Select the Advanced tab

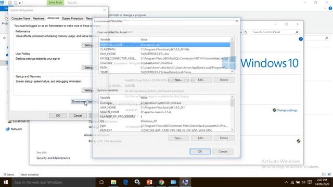[x=53, y=18]
